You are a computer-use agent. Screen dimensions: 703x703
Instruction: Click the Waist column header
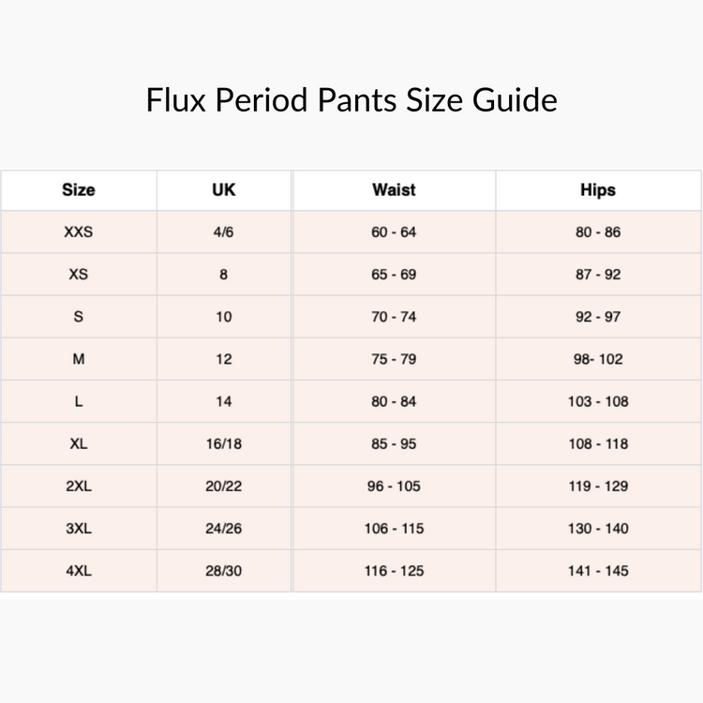pos(394,190)
